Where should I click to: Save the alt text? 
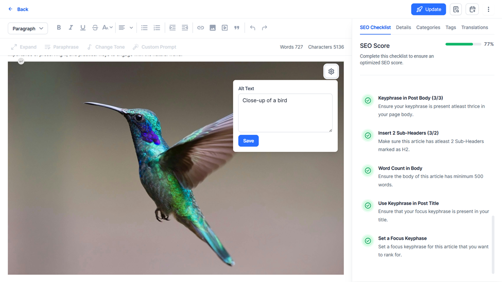click(249, 141)
